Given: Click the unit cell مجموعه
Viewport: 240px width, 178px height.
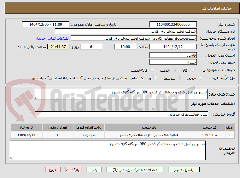Looking at the screenshot, I should click(89, 135).
